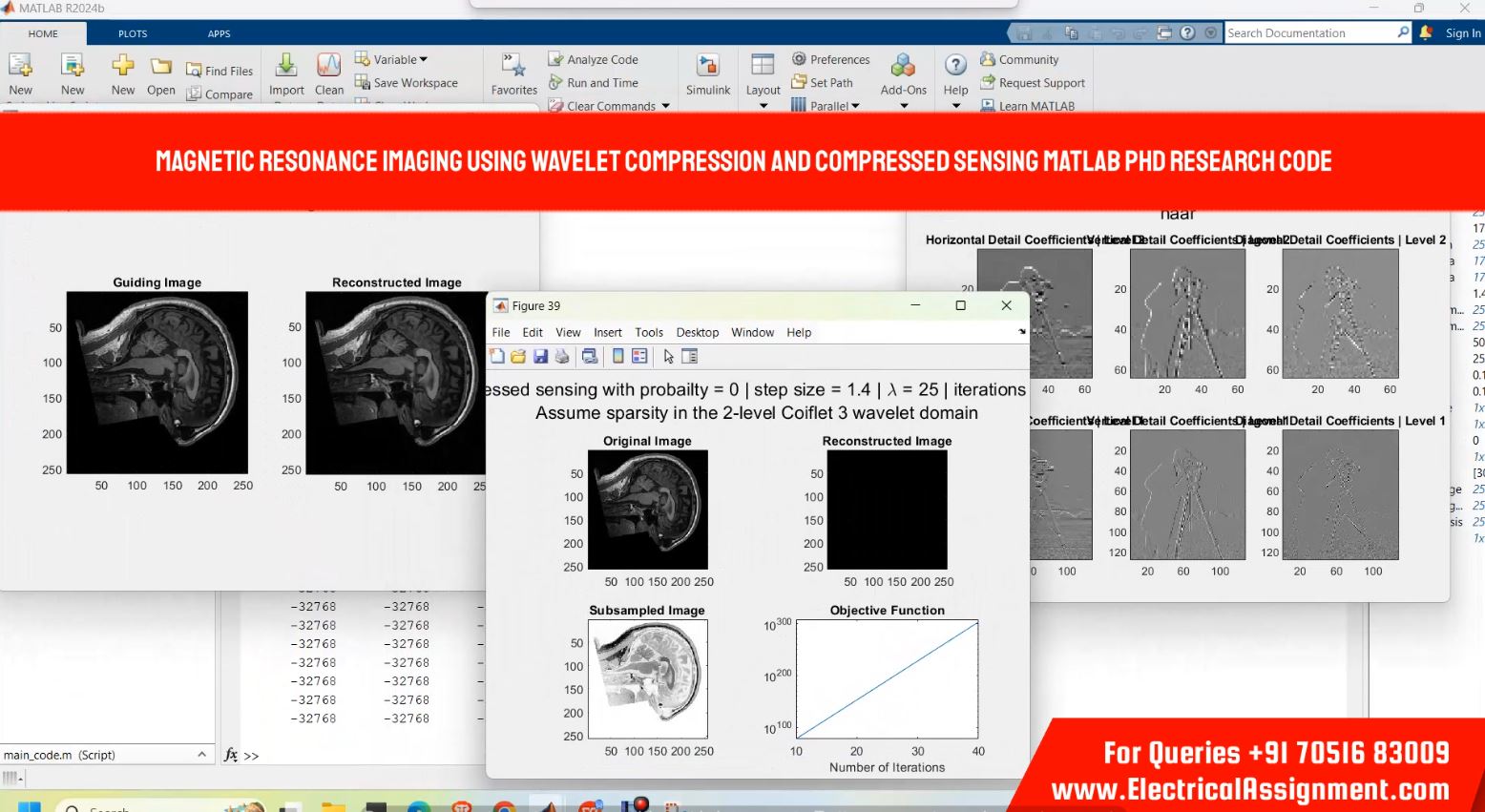Toggle the Edit Plot arrow tool

pos(668,357)
